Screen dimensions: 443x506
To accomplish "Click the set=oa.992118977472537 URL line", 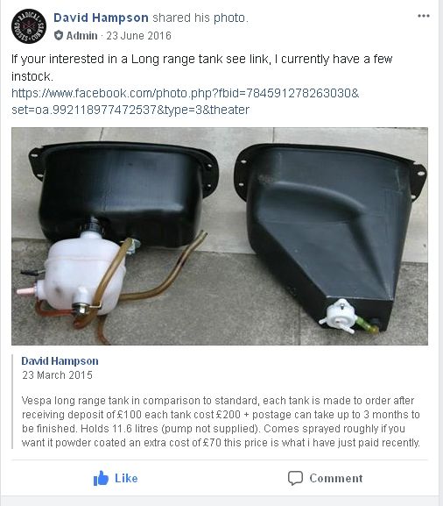I will (x=130, y=110).
